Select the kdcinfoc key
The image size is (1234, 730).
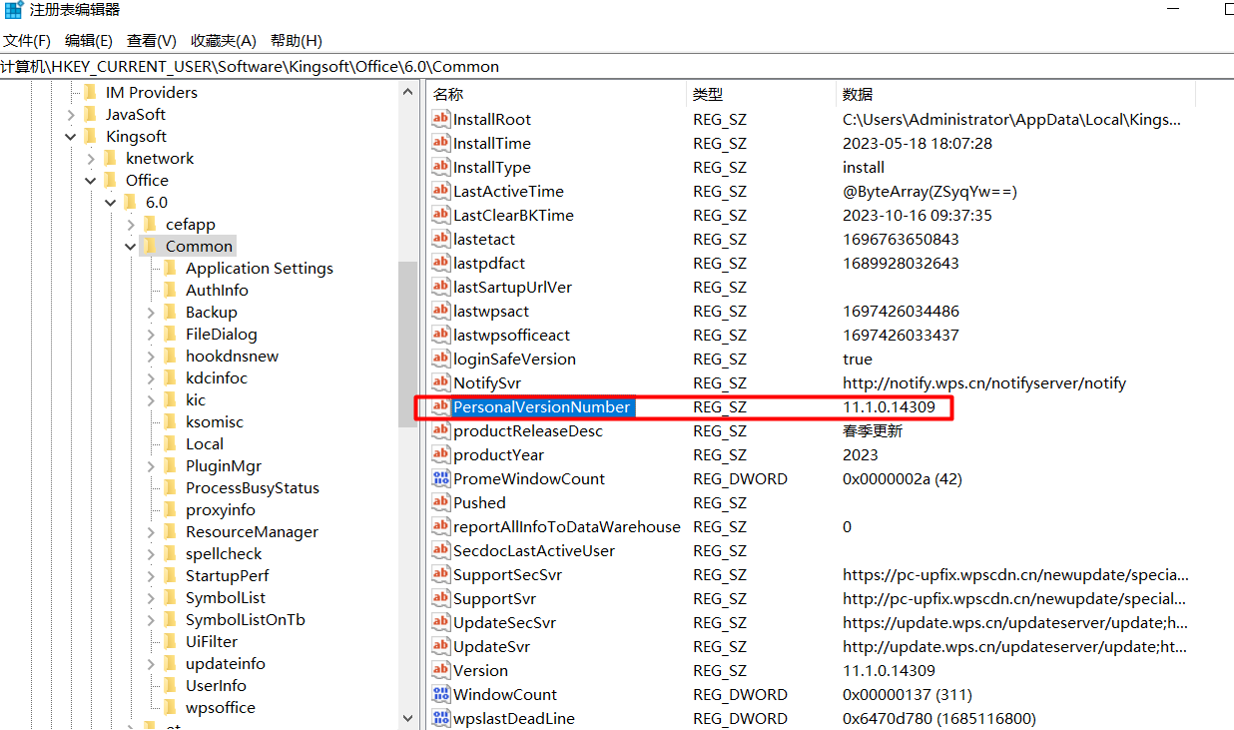coord(217,377)
